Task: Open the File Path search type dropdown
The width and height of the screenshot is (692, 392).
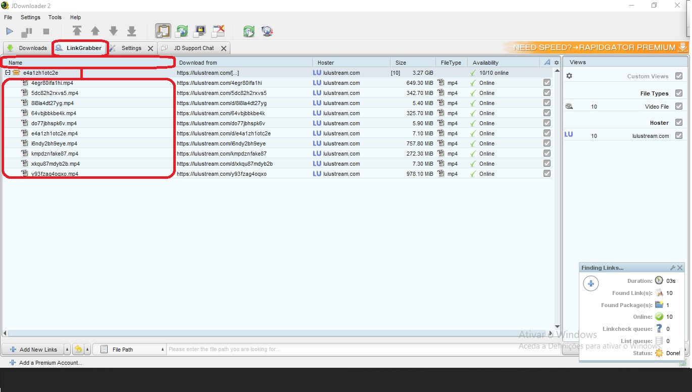Action: (x=130, y=350)
